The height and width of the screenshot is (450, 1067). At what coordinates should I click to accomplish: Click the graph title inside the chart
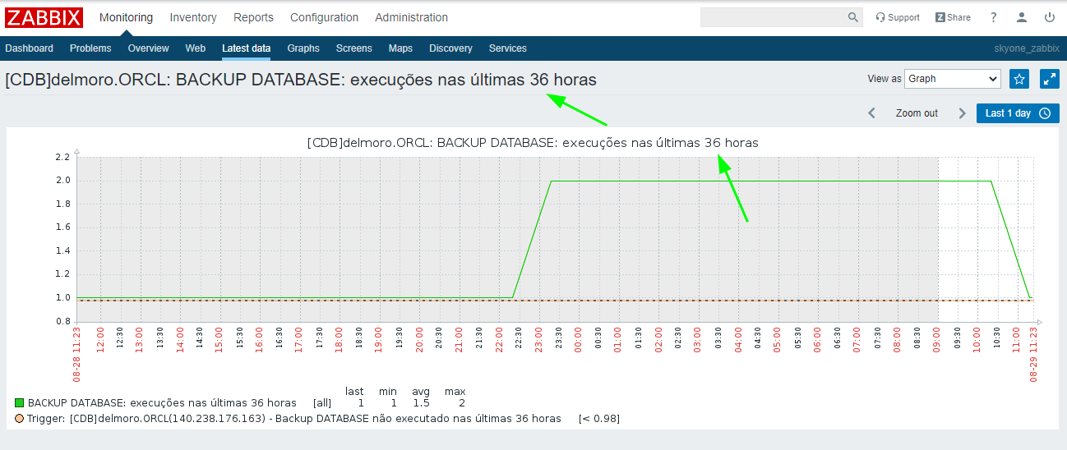pyautogui.click(x=533, y=142)
